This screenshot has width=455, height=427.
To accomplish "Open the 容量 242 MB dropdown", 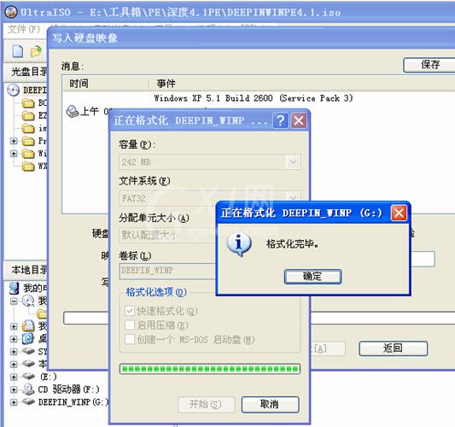I will tap(293, 161).
